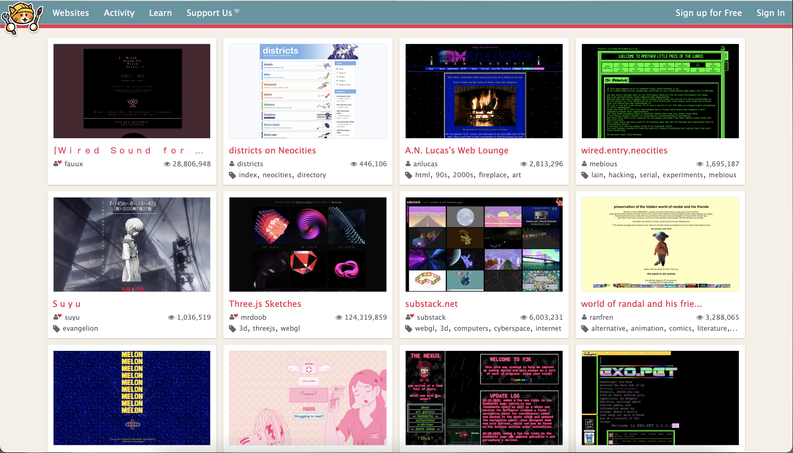The width and height of the screenshot is (793, 453).
Task: Open the districts site thumbnail
Action: point(307,91)
